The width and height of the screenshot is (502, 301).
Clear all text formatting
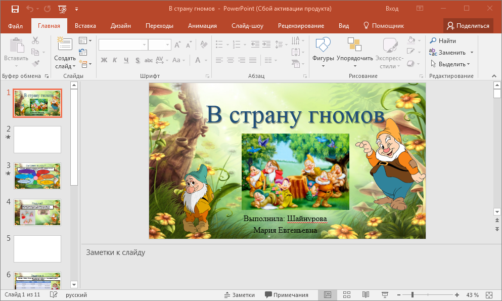click(204, 45)
